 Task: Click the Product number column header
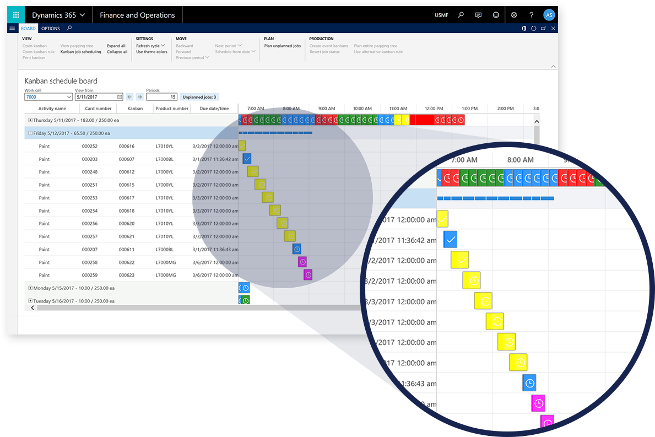point(172,109)
